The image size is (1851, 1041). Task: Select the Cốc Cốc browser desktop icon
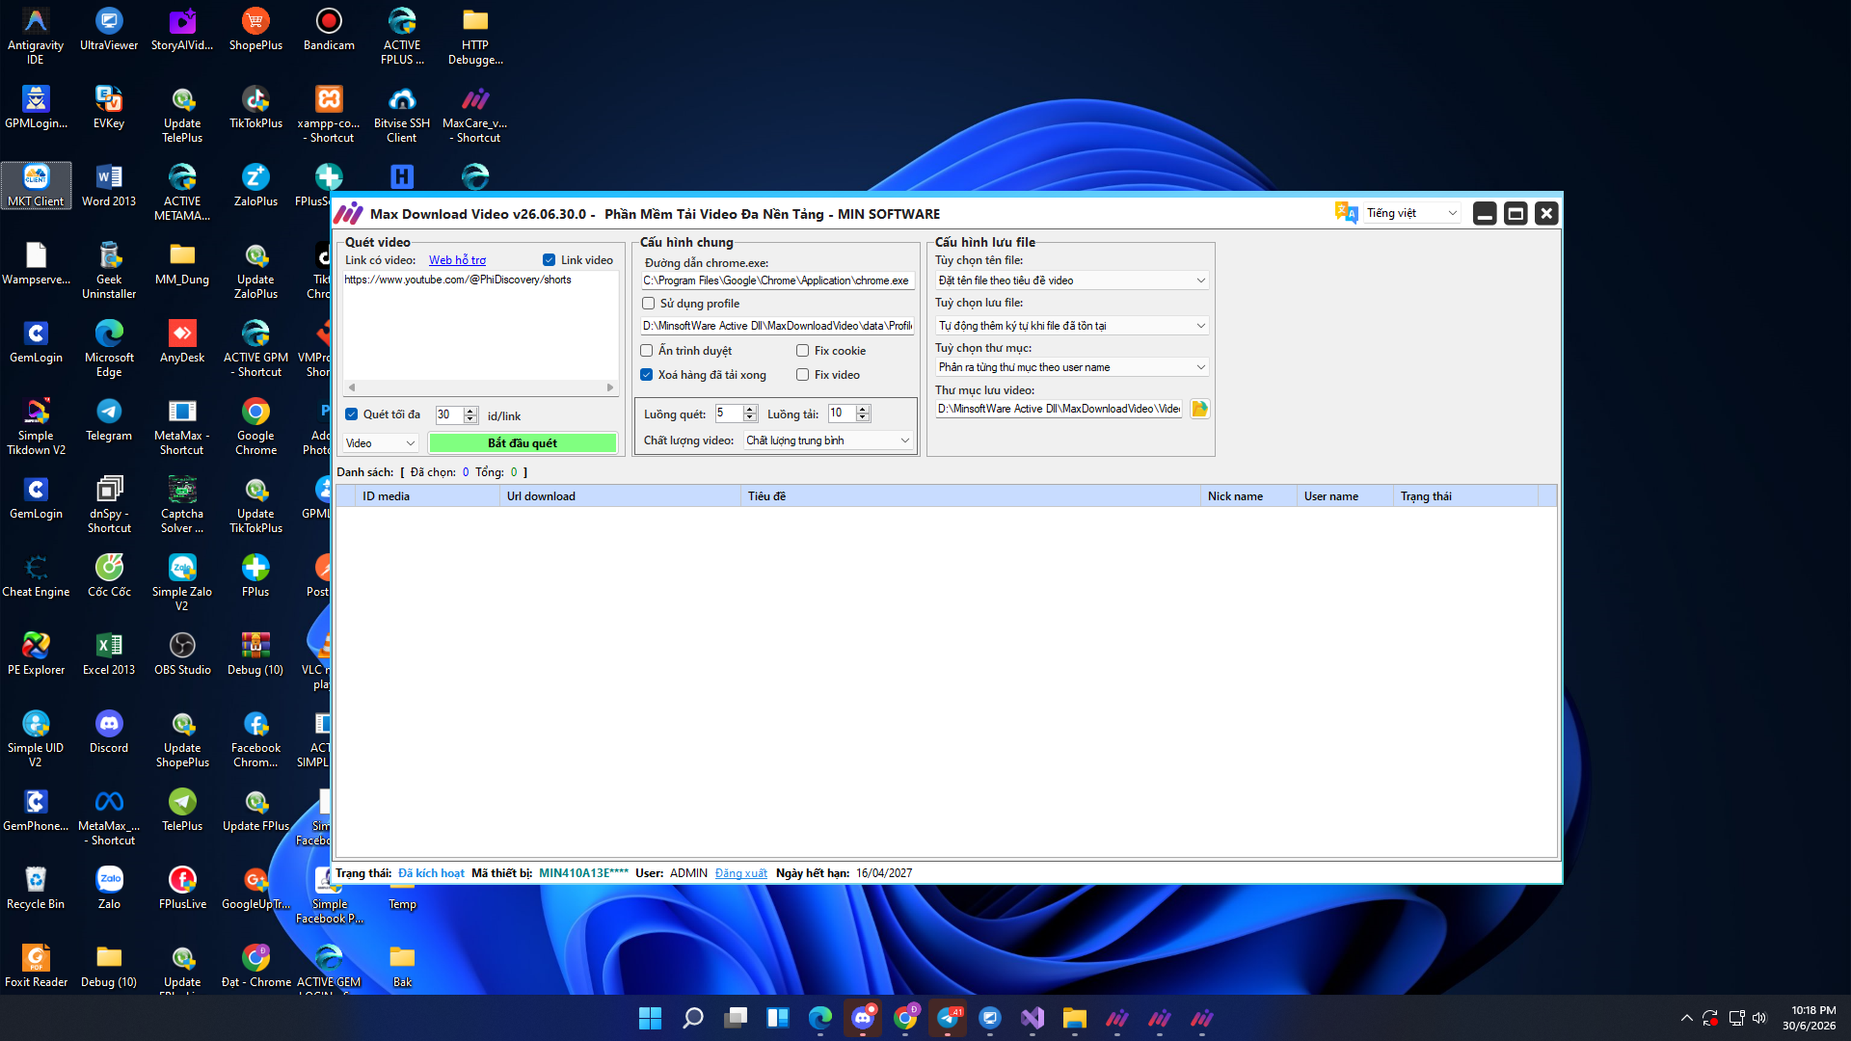click(109, 576)
